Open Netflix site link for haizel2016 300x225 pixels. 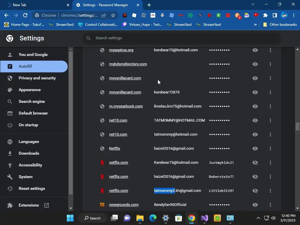pos(115,149)
